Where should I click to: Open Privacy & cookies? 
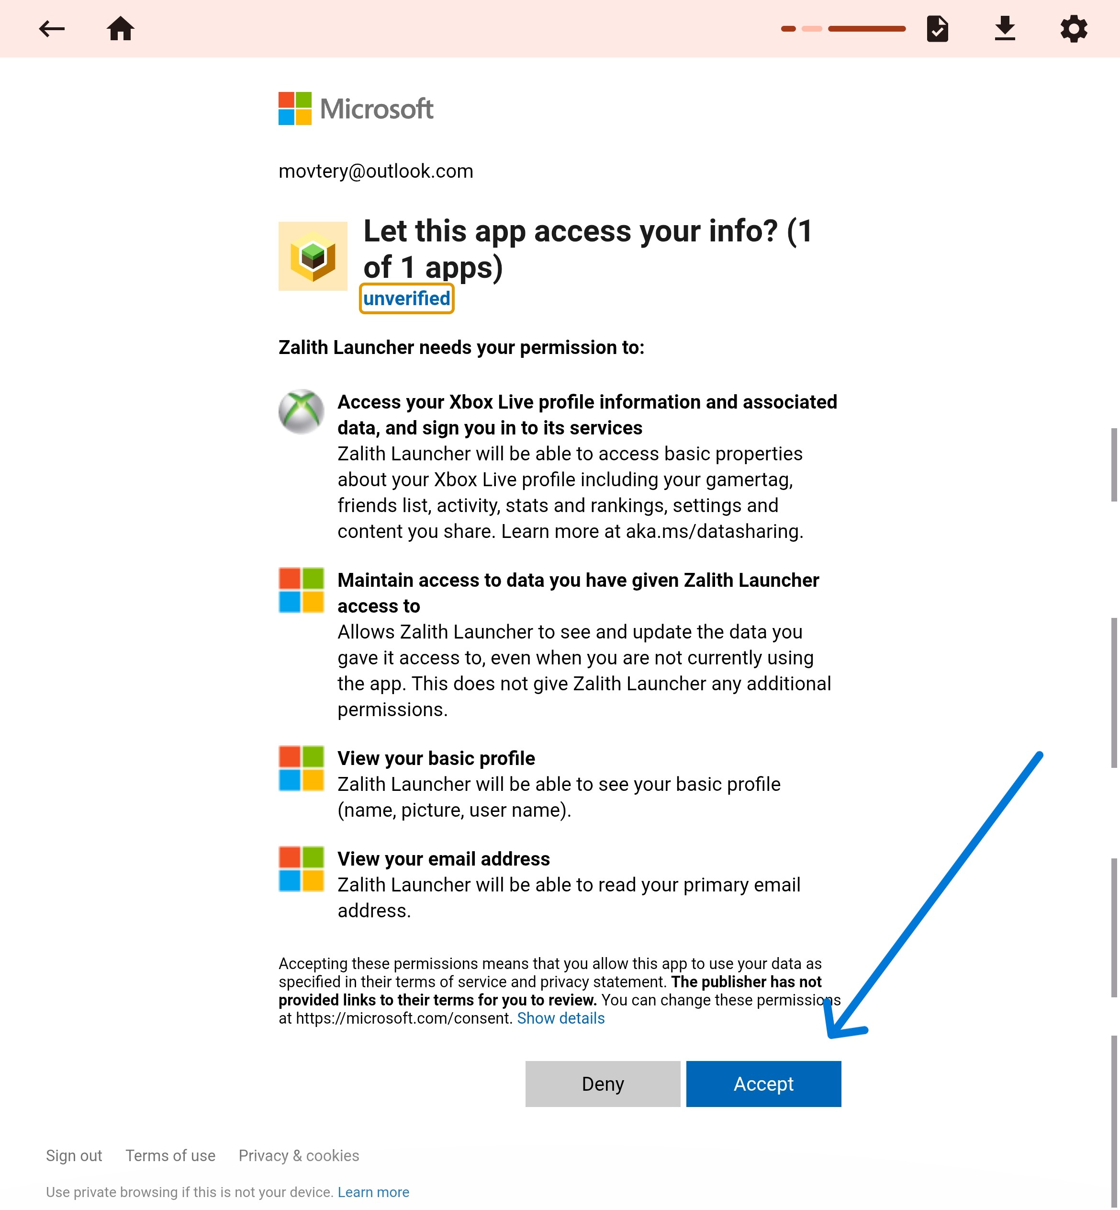pyautogui.click(x=298, y=1155)
